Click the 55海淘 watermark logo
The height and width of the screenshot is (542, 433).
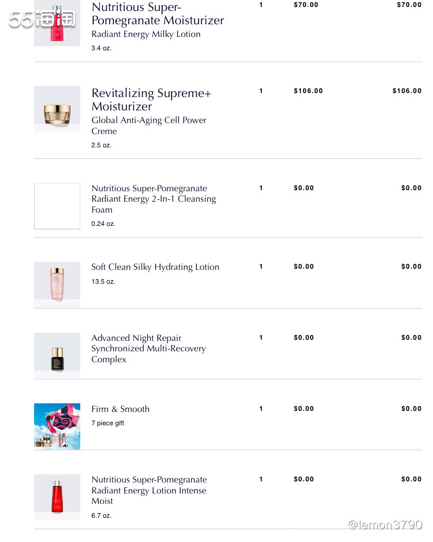point(42,19)
